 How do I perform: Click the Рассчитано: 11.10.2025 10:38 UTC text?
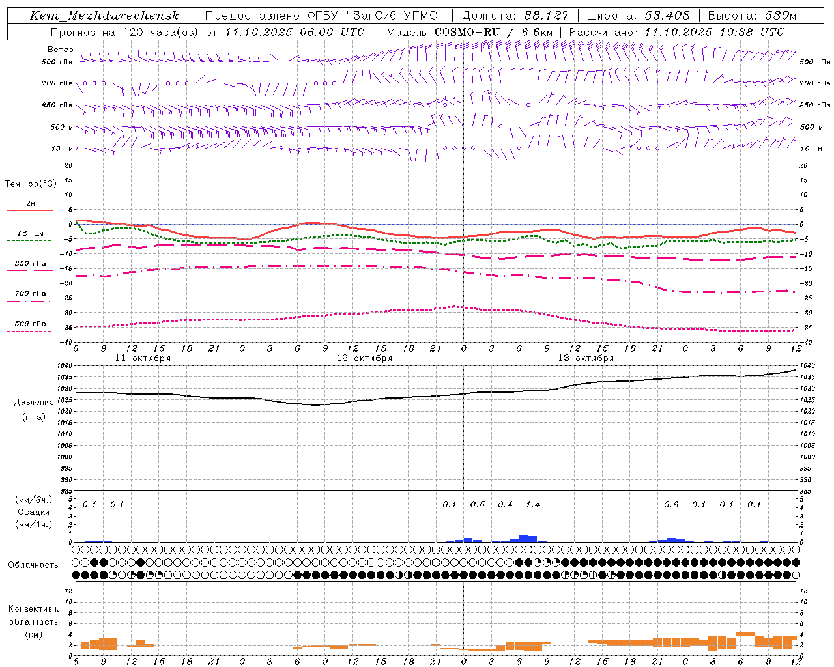click(x=676, y=32)
